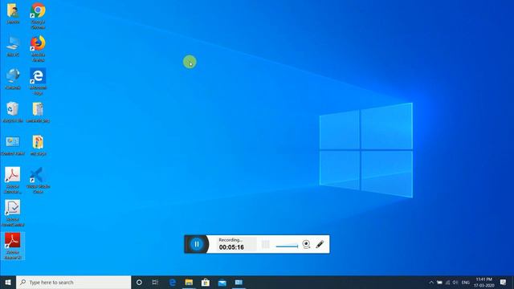Open Microsoft Store from the taskbar

(x=206, y=282)
